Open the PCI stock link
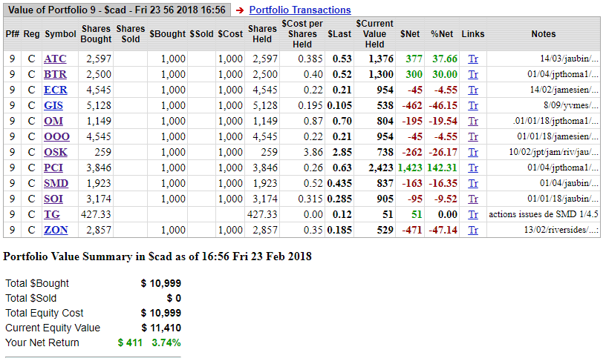The image size is (606, 361). (x=53, y=168)
